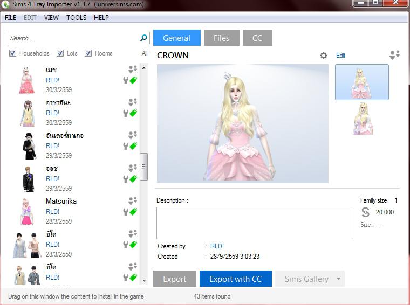Open the FILE menu

pyautogui.click(x=10, y=17)
